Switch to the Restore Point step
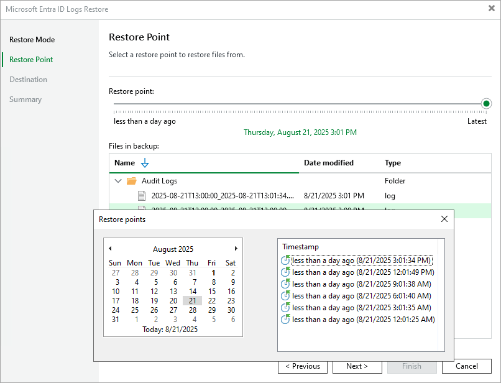 [31, 60]
